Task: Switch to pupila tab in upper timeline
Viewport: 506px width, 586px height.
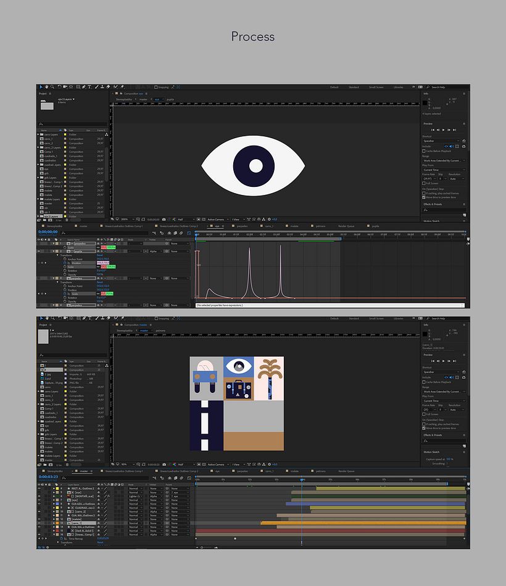Action: point(375,226)
